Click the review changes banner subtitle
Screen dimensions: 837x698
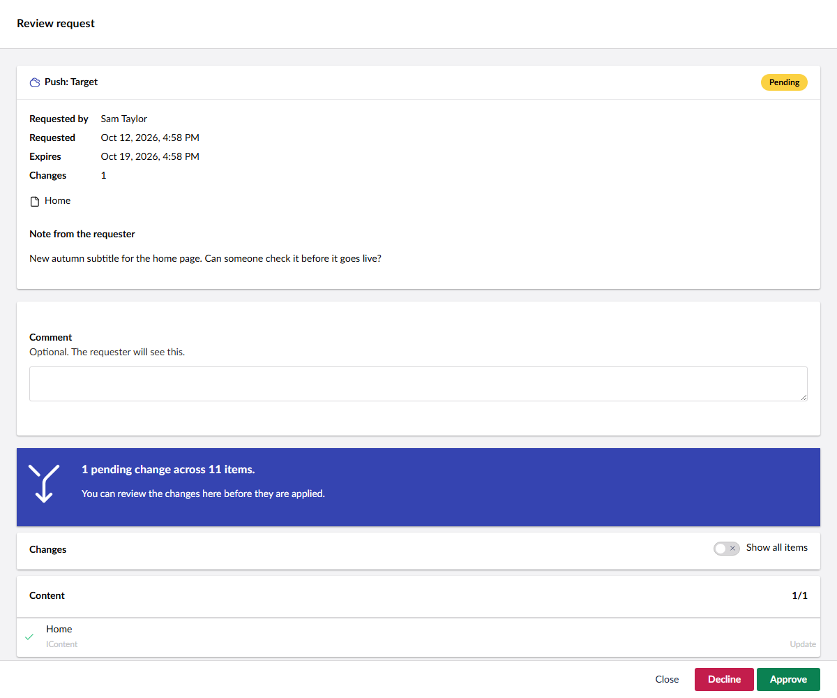pyautogui.click(x=203, y=493)
